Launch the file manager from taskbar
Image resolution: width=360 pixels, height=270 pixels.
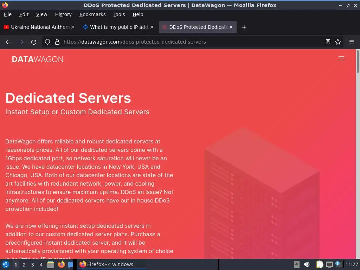coord(51,264)
